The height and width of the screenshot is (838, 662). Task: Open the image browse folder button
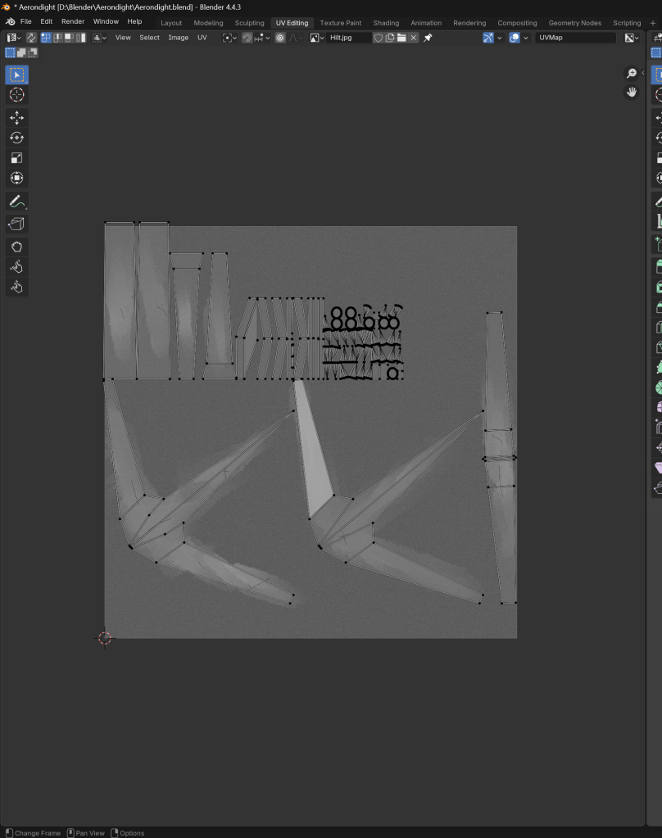coord(401,38)
